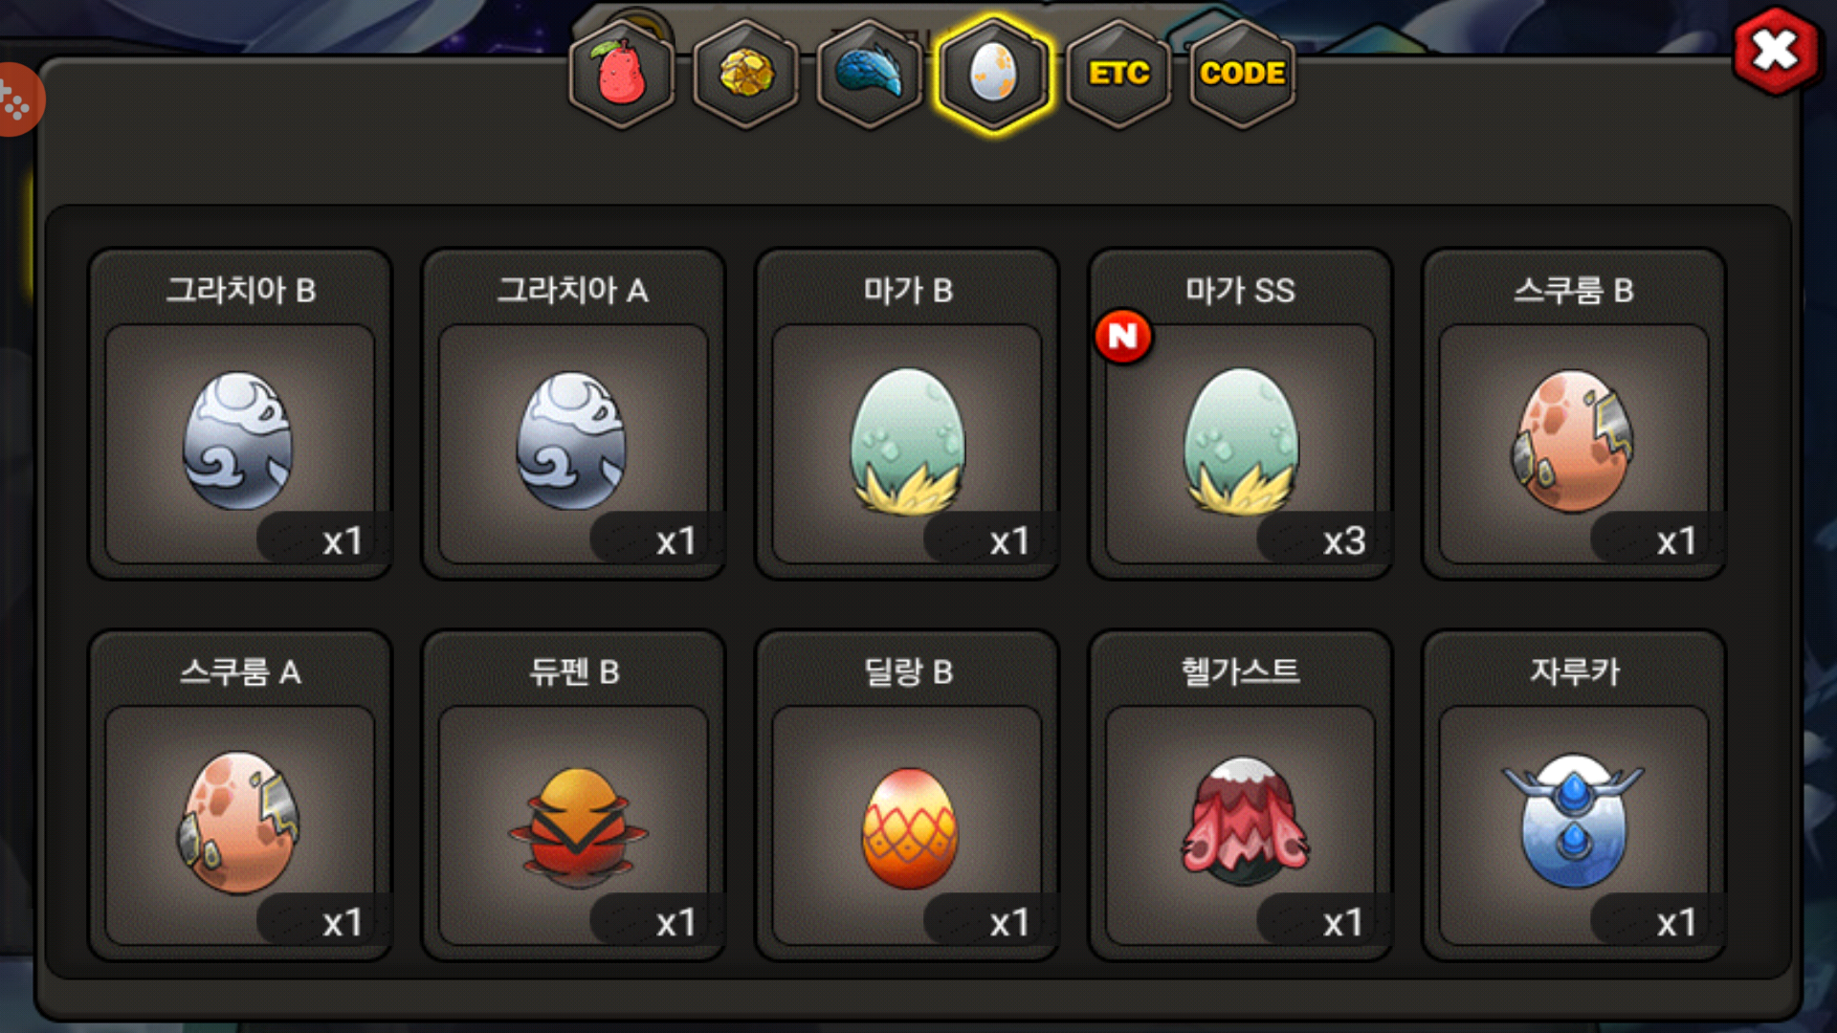Tap the x3 count on 마가 SS

point(1343,541)
